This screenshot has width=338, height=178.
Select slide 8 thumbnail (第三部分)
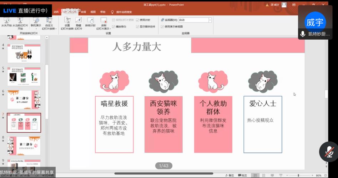coord(24,146)
